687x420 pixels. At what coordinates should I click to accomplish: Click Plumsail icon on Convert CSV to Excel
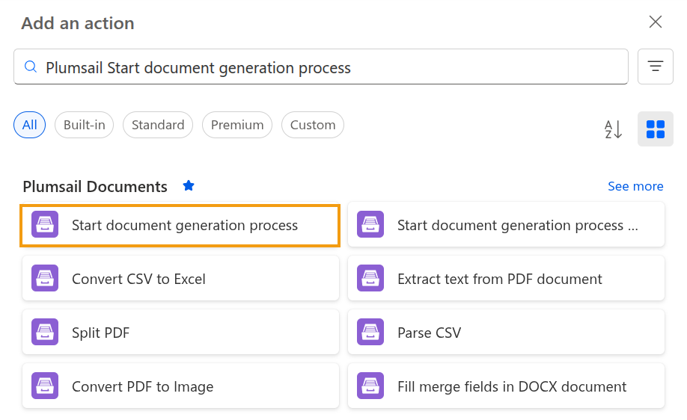[x=45, y=278]
